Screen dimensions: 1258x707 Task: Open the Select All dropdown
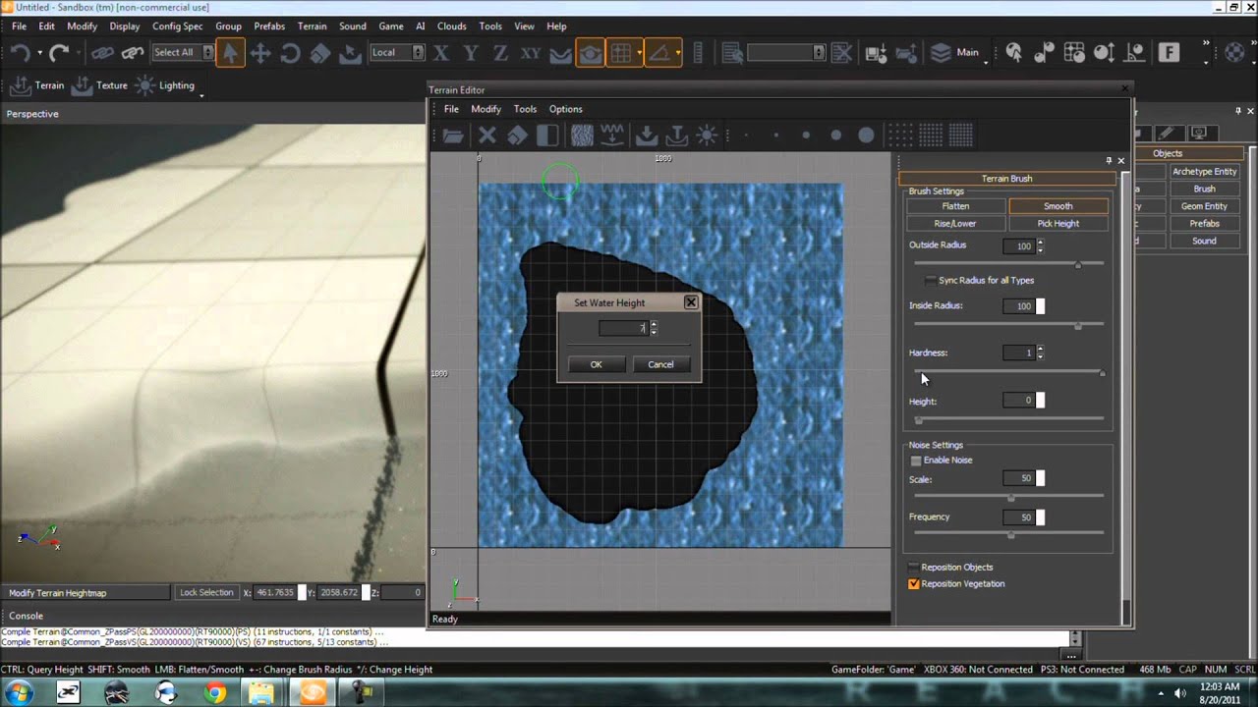208,53
